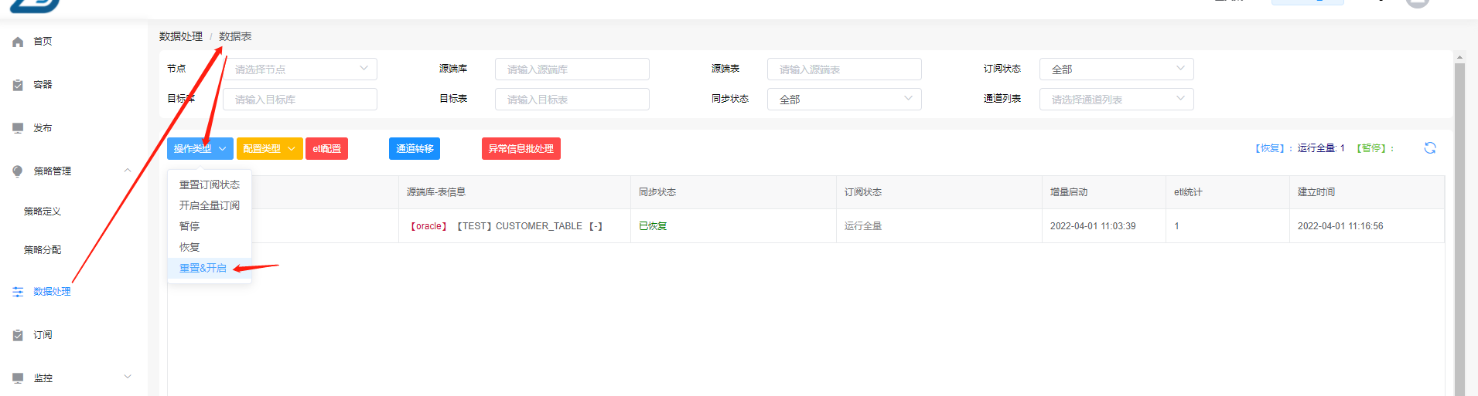This screenshot has width=1478, height=396.
Task: Click the 监控 monitor icon
Action: (18, 378)
